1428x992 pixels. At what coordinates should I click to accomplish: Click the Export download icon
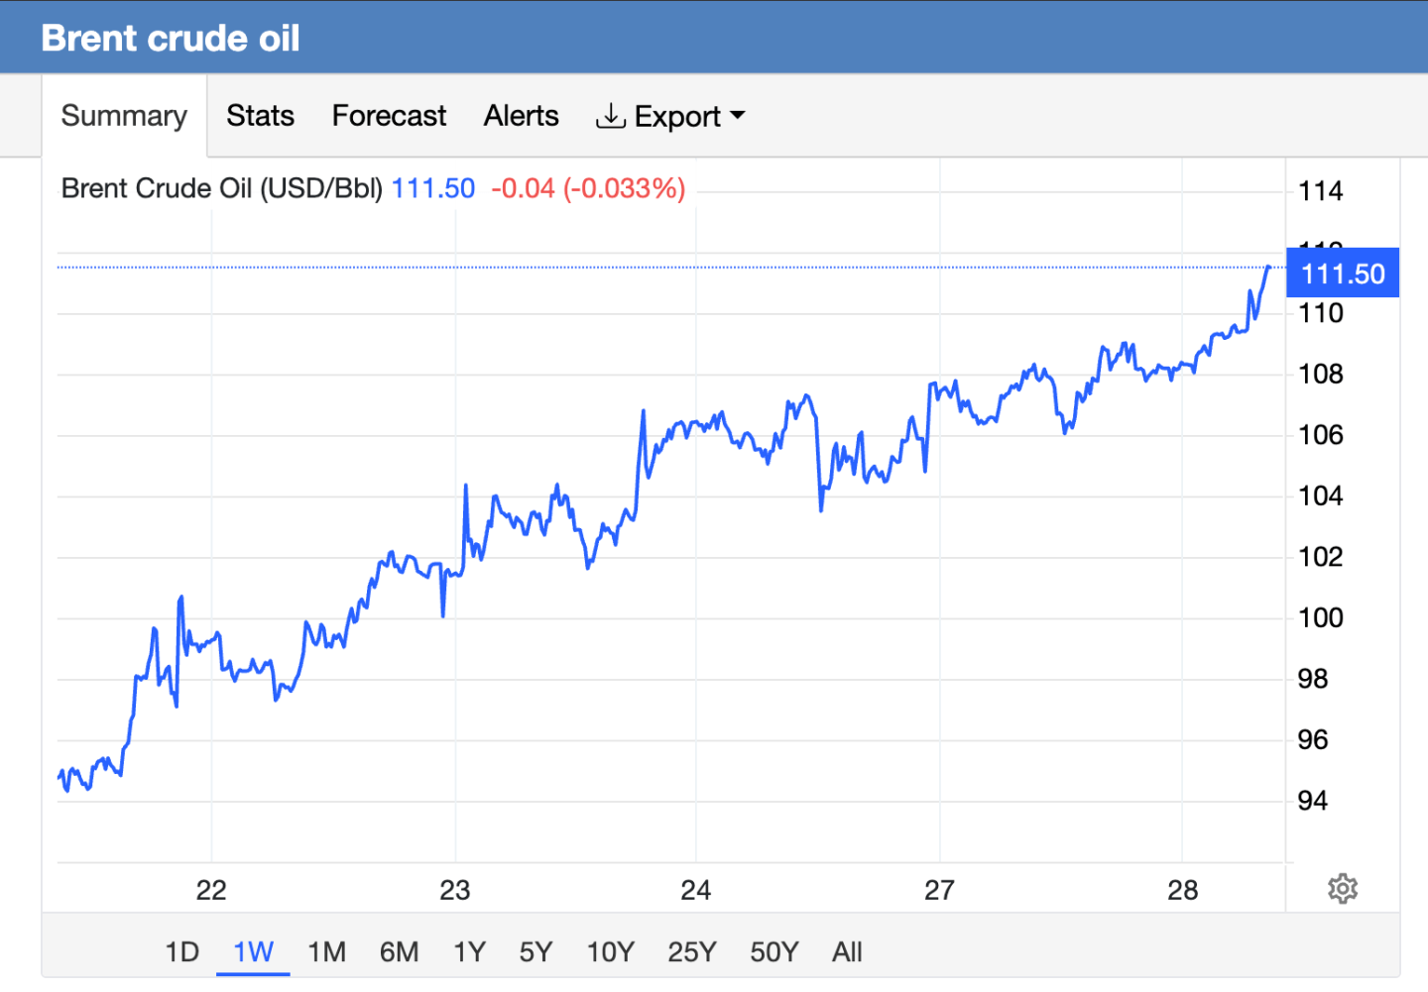[610, 116]
